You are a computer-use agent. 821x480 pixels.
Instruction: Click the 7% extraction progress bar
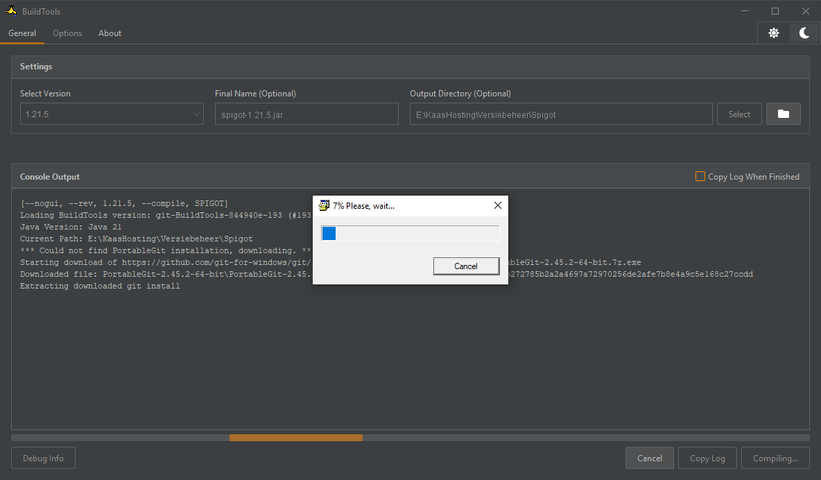(410, 234)
